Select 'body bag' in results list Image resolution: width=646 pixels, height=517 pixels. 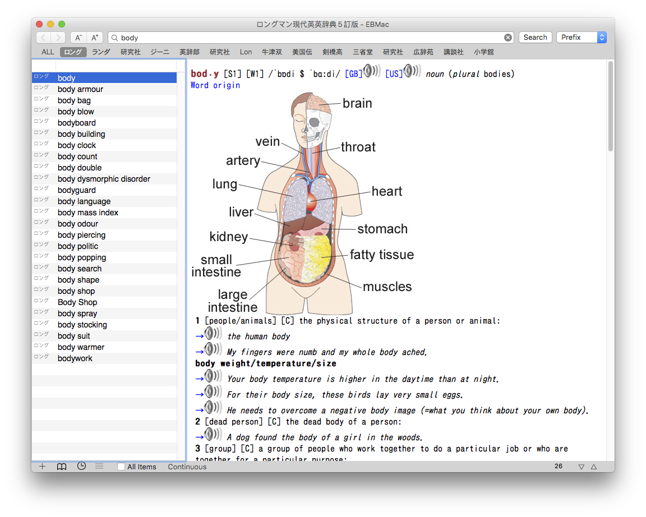[105, 100]
